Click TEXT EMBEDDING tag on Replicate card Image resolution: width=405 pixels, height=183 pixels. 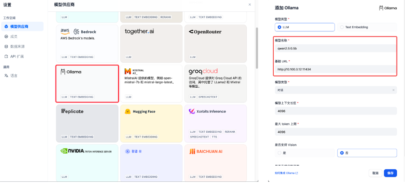82,137
